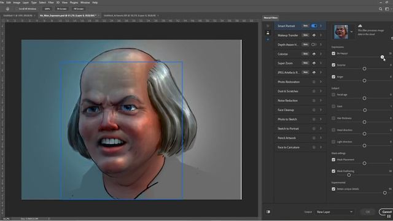Select the portrait filters category icon
The width and height of the screenshot is (393, 221).
tap(268, 33)
